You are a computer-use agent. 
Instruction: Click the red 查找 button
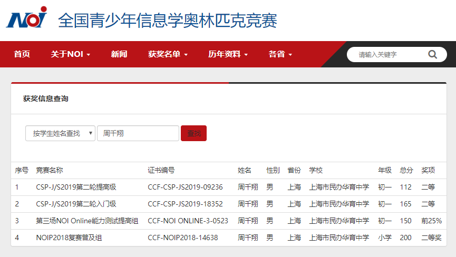(x=193, y=133)
